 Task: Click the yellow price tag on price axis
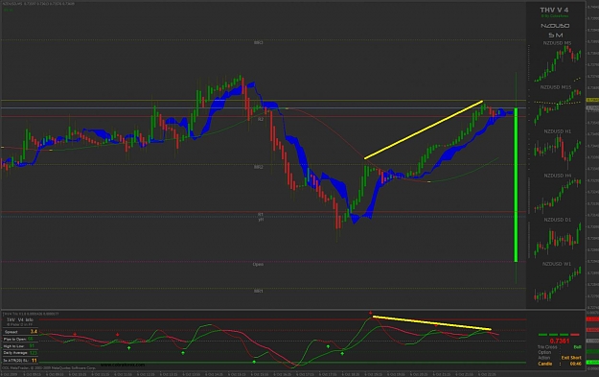pyautogui.click(x=592, y=100)
